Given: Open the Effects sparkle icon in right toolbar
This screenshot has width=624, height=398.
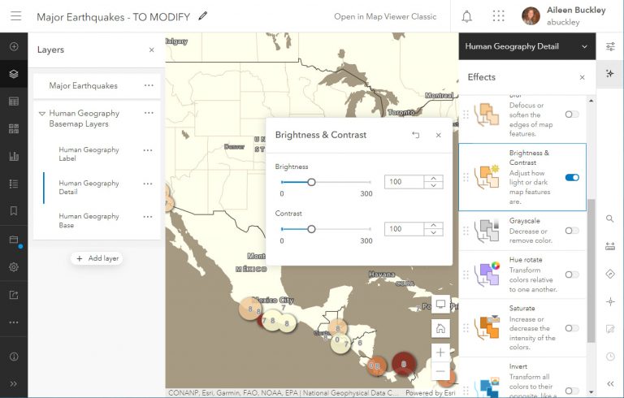Looking at the screenshot, I should [x=610, y=74].
